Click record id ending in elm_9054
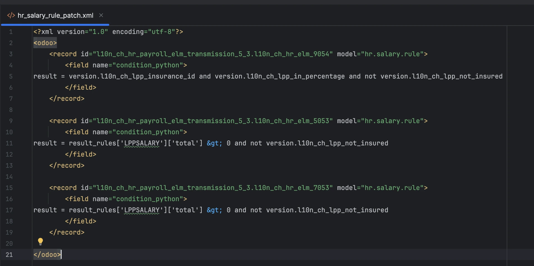The image size is (534, 266). (x=207, y=54)
